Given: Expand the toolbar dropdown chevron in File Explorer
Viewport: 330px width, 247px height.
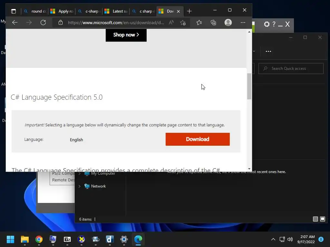Looking at the screenshot, I should tap(254, 51).
